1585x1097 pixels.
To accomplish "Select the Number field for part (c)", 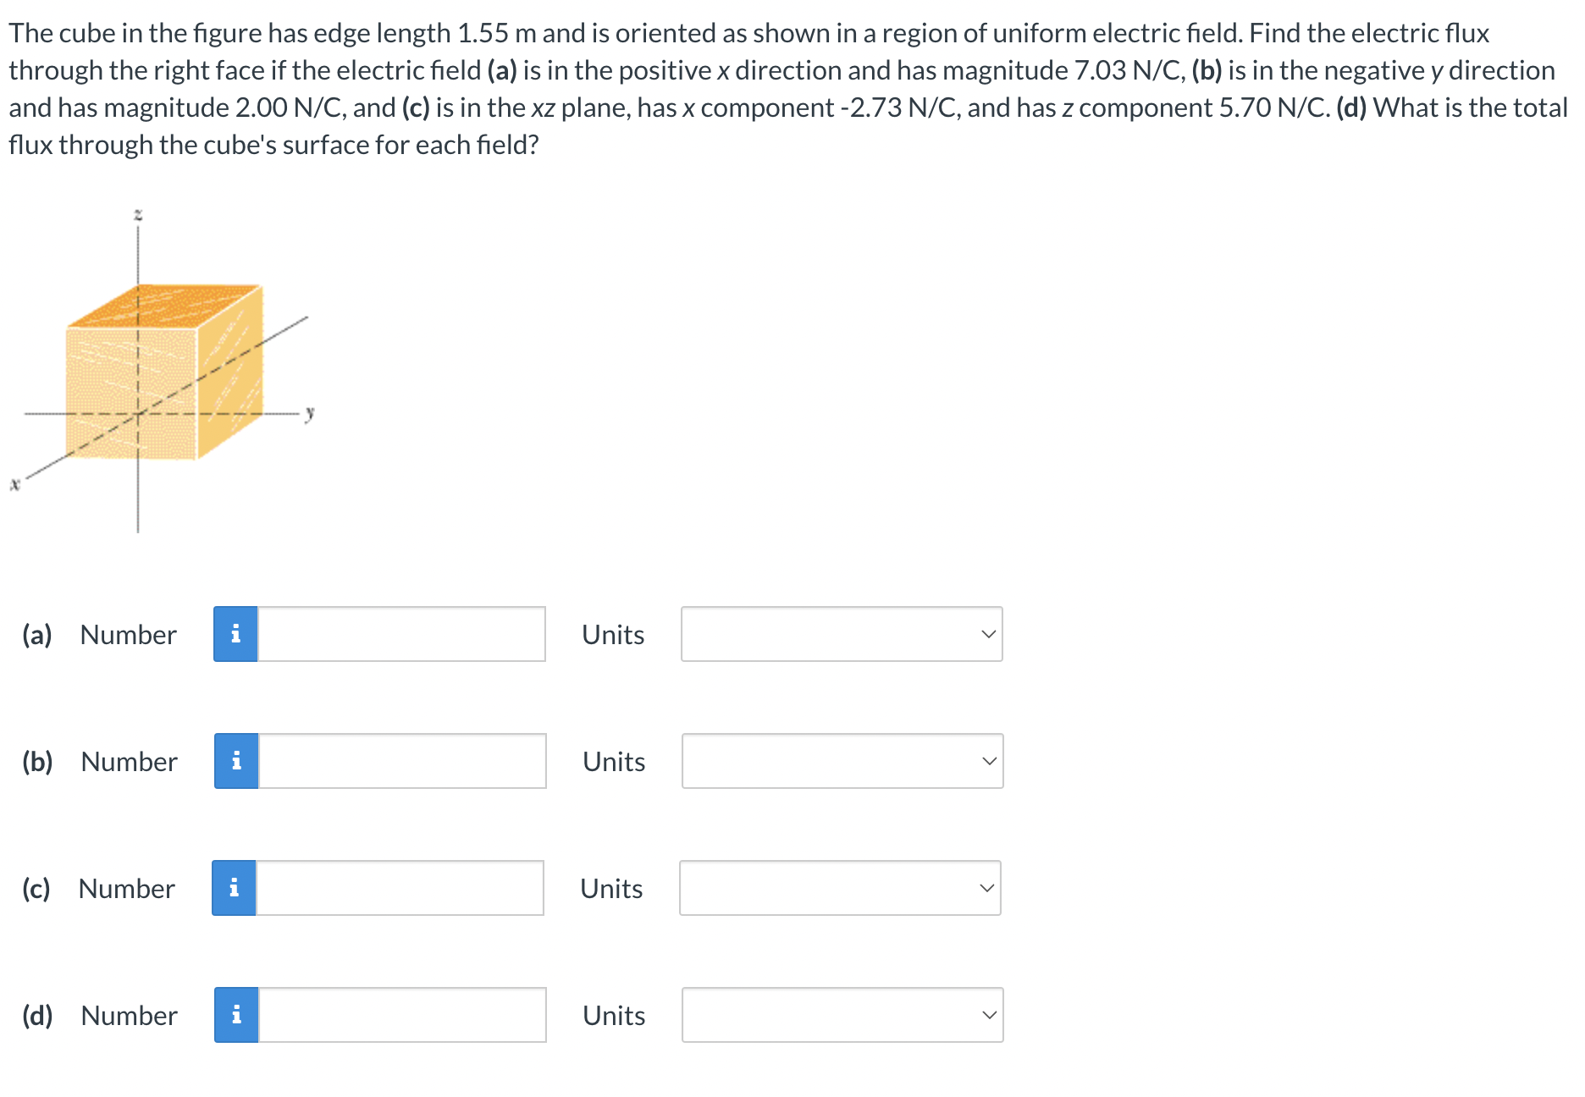I will [x=400, y=888].
